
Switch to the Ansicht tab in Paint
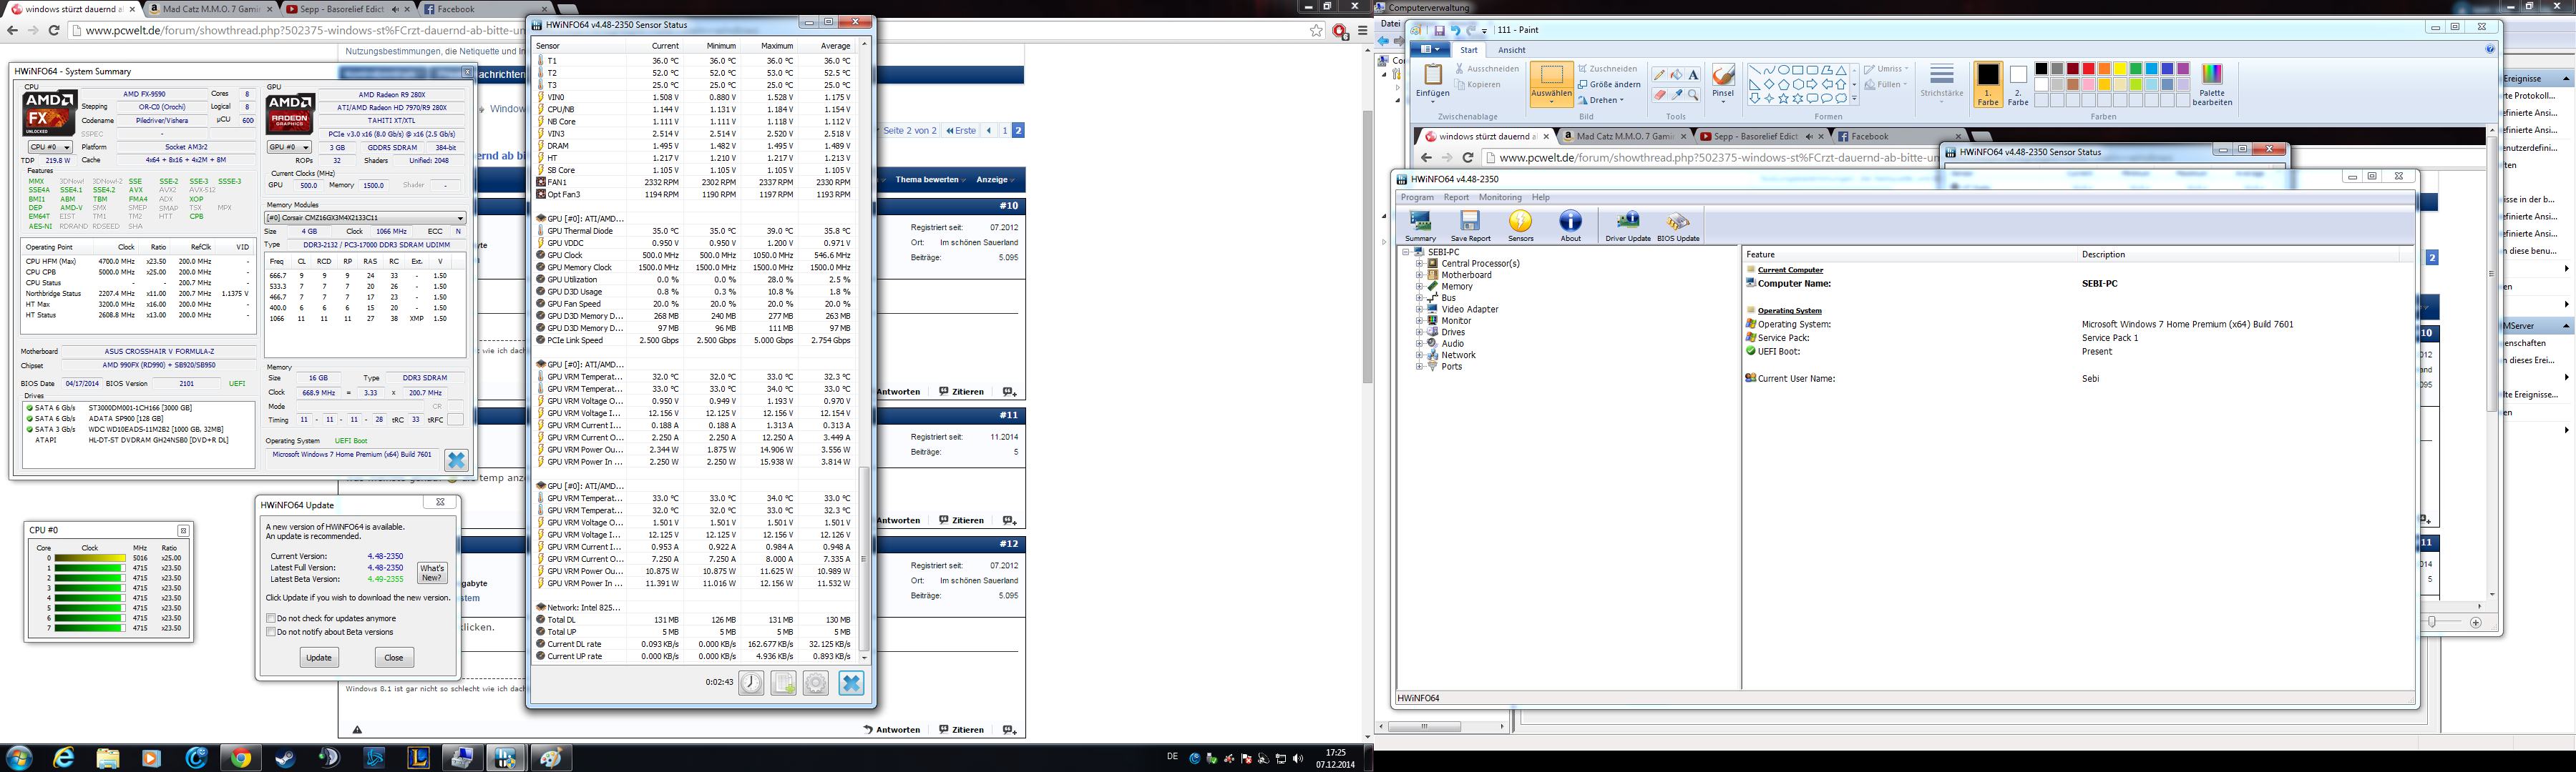click(1511, 50)
